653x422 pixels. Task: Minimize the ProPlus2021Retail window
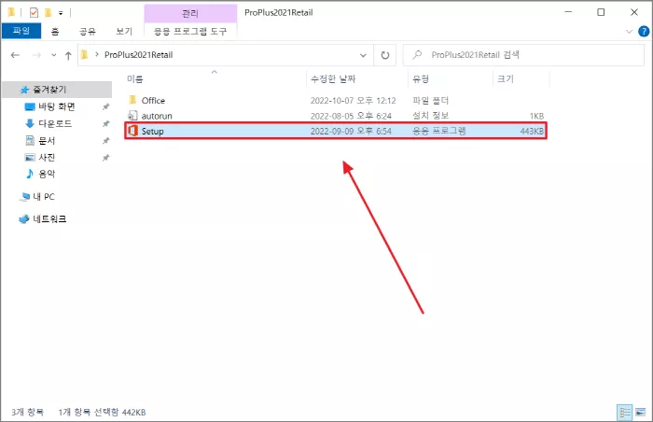tap(568, 12)
